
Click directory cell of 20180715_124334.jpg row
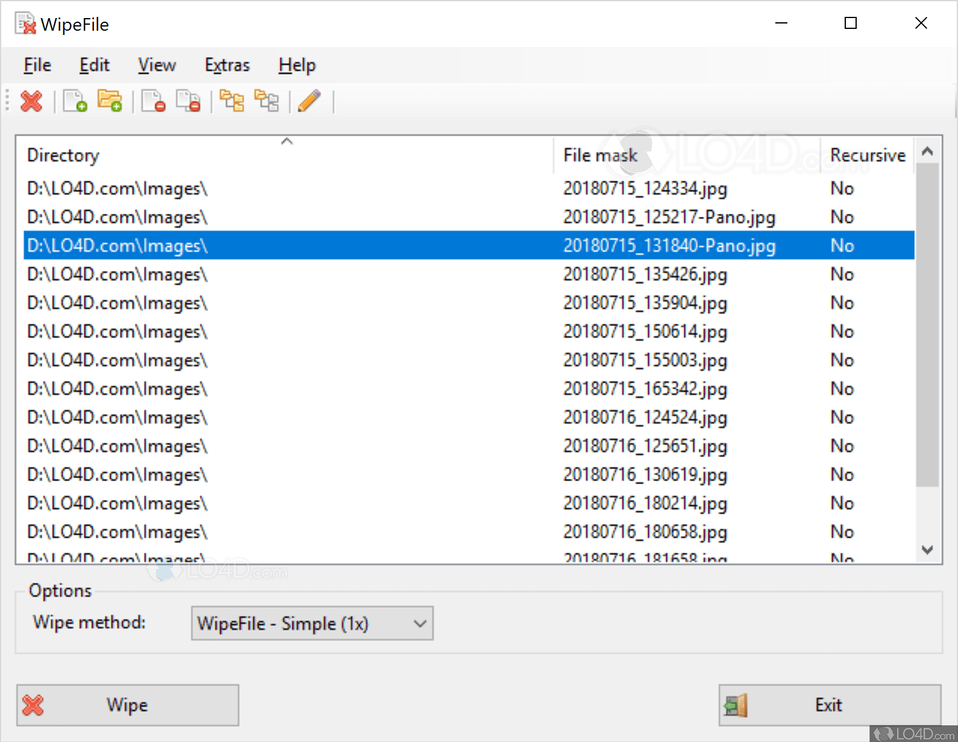click(x=118, y=189)
